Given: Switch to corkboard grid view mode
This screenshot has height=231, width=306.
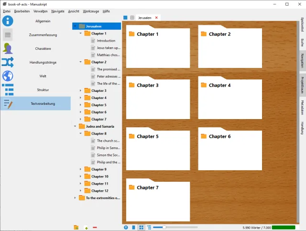Looking at the screenshot, I should tap(142, 228).
